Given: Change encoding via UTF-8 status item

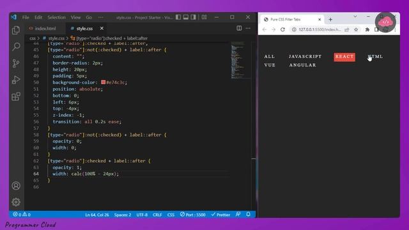Looking at the screenshot, I should (142, 215).
